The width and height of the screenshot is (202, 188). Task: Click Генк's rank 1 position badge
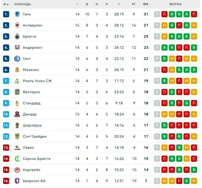click(x=6, y=14)
